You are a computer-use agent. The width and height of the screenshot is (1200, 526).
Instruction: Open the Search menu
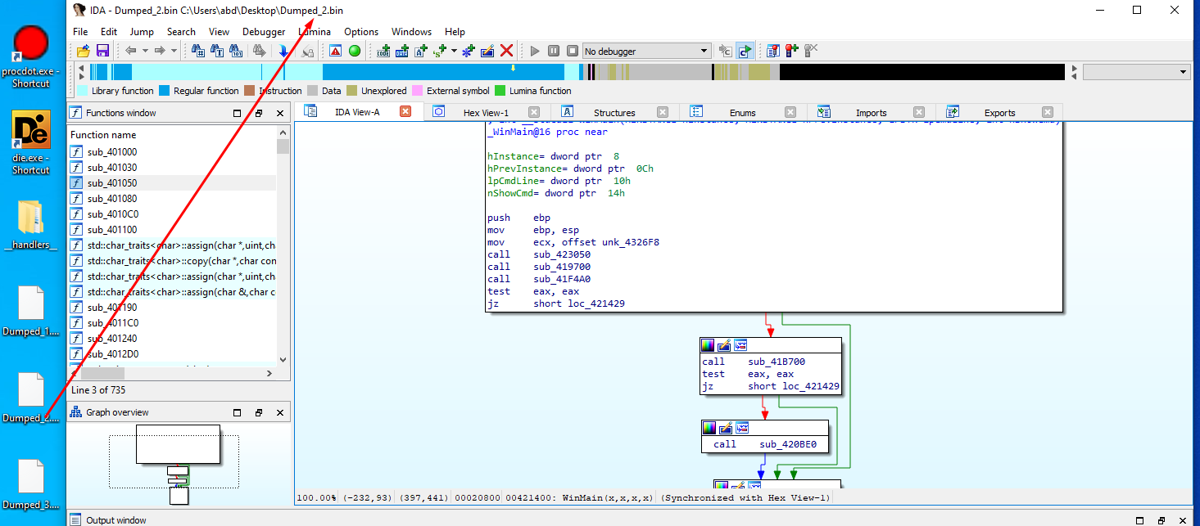click(181, 32)
